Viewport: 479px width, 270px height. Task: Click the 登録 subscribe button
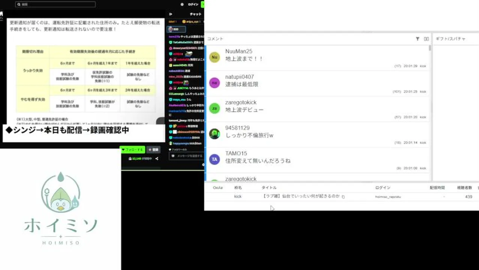[153, 150]
